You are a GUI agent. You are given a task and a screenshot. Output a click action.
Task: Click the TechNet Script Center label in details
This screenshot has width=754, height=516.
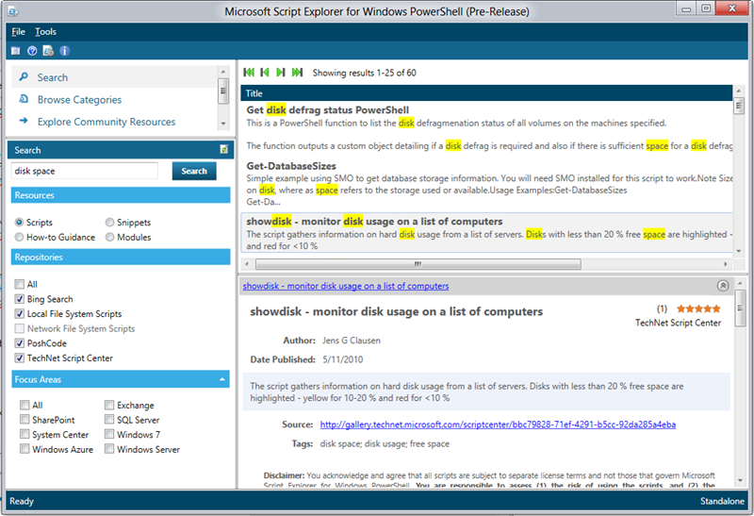coord(678,323)
